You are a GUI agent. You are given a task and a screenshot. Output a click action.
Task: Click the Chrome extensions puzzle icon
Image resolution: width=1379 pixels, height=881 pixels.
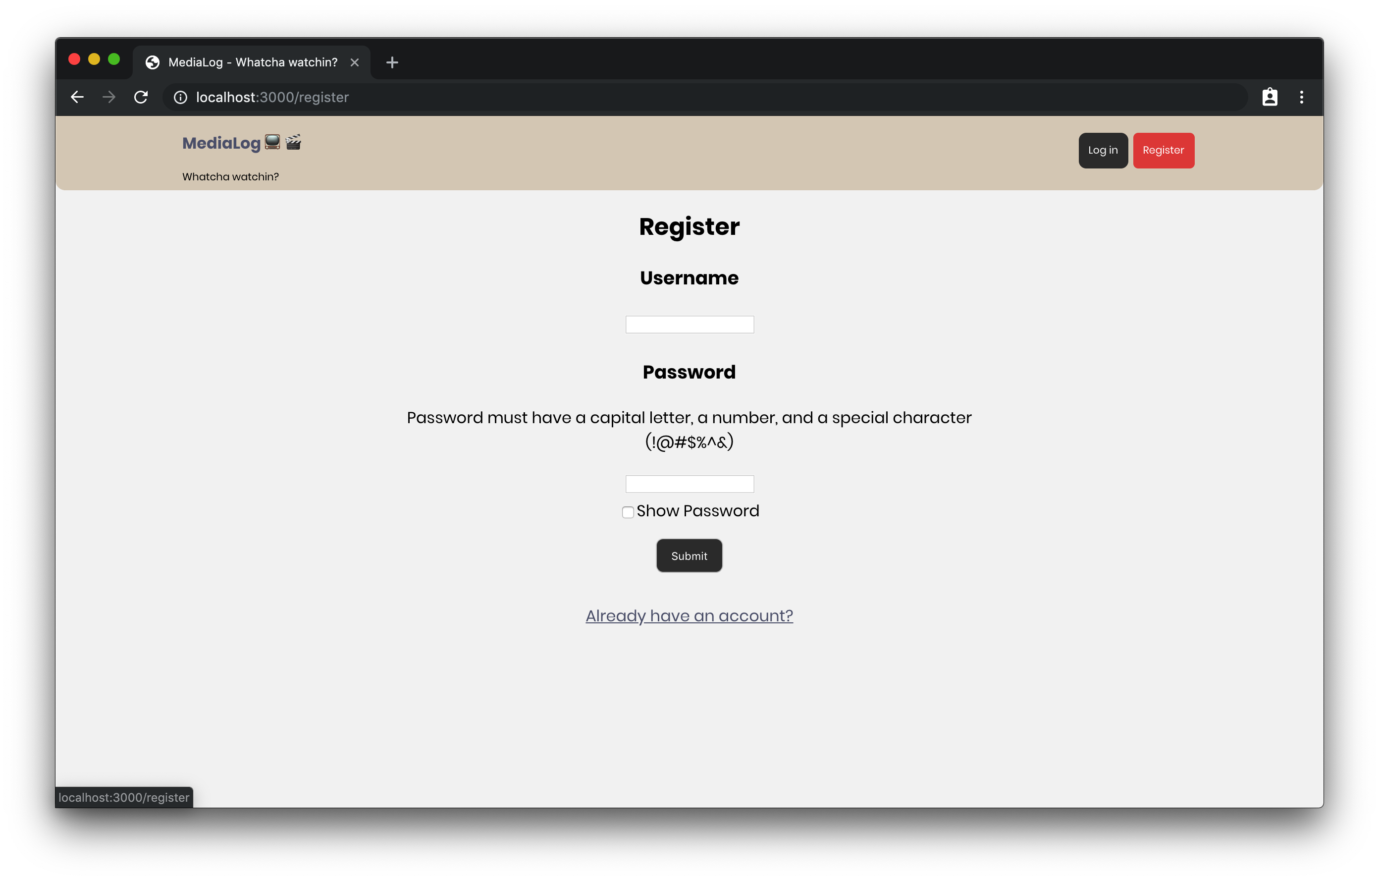coord(1270,97)
